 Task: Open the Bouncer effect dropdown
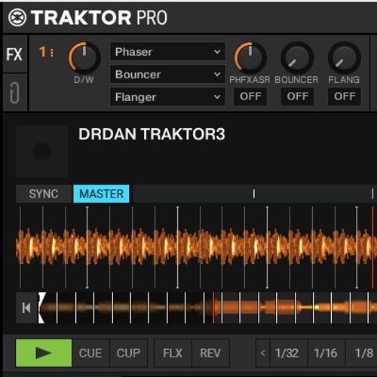point(167,74)
